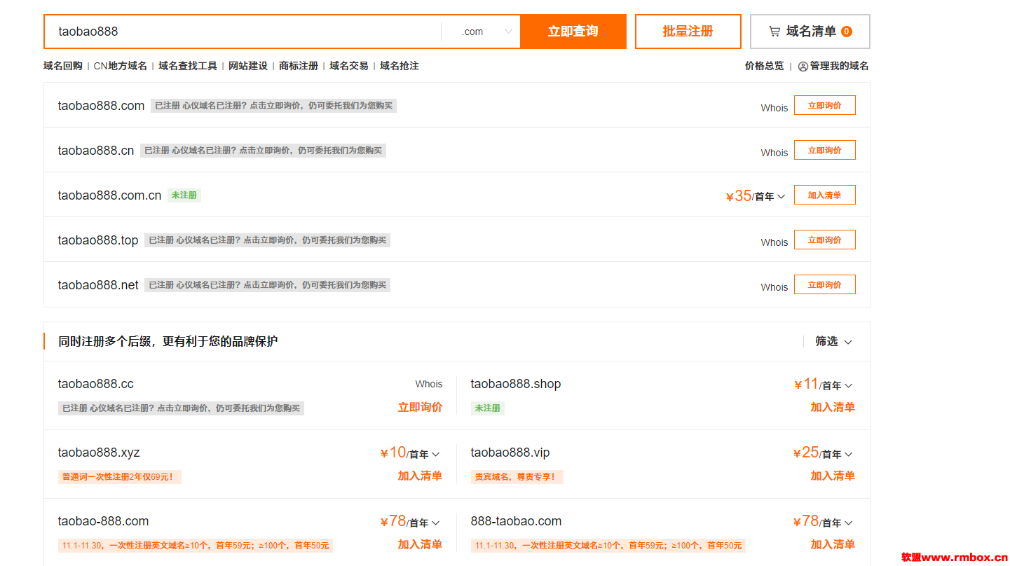
Task: View Whois for taobao888.com
Action: (774, 108)
